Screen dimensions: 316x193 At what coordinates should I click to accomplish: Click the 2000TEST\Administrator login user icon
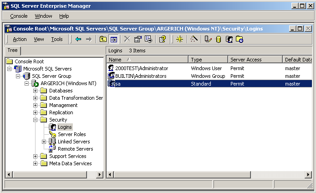111,68
